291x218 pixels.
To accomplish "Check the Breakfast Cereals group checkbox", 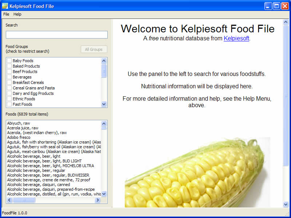I will click(9, 82).
